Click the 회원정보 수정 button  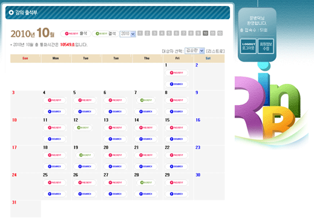coord(266,46)
